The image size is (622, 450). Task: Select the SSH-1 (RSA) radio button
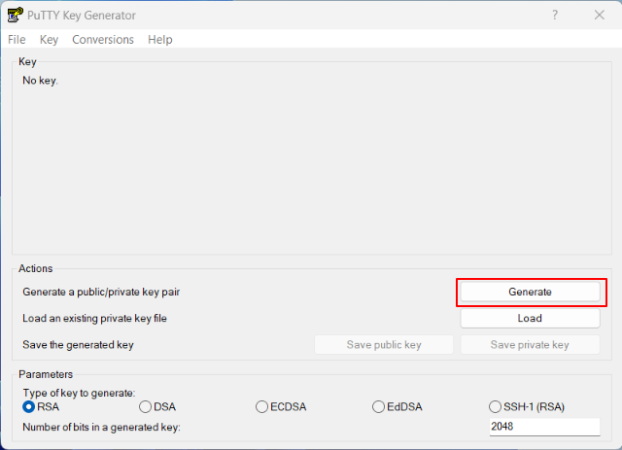496,407
